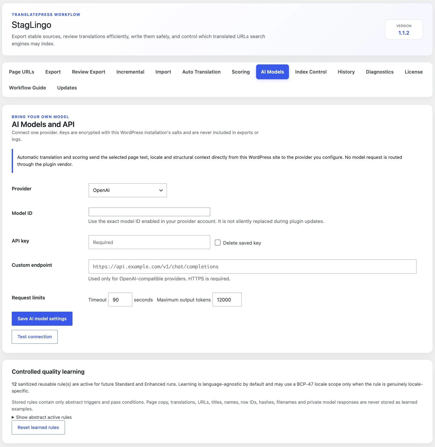Run Test connection
This screenshot has width=435, height=447.
pyautogui.click(x=35, y=337)
